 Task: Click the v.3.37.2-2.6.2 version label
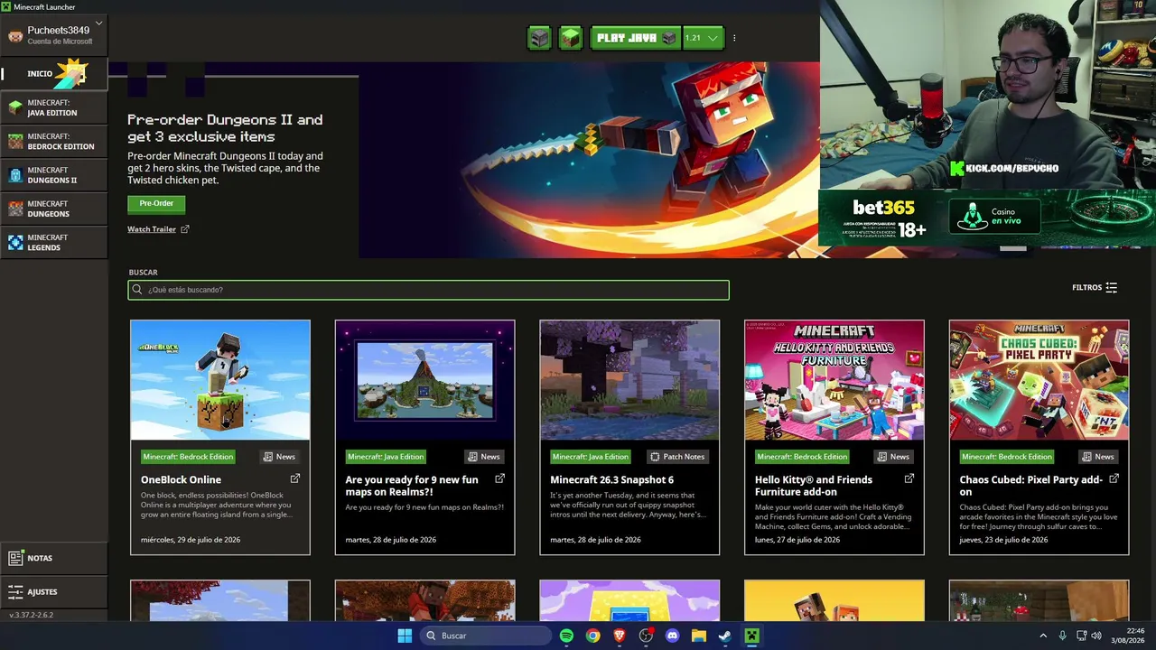point(32,615)
